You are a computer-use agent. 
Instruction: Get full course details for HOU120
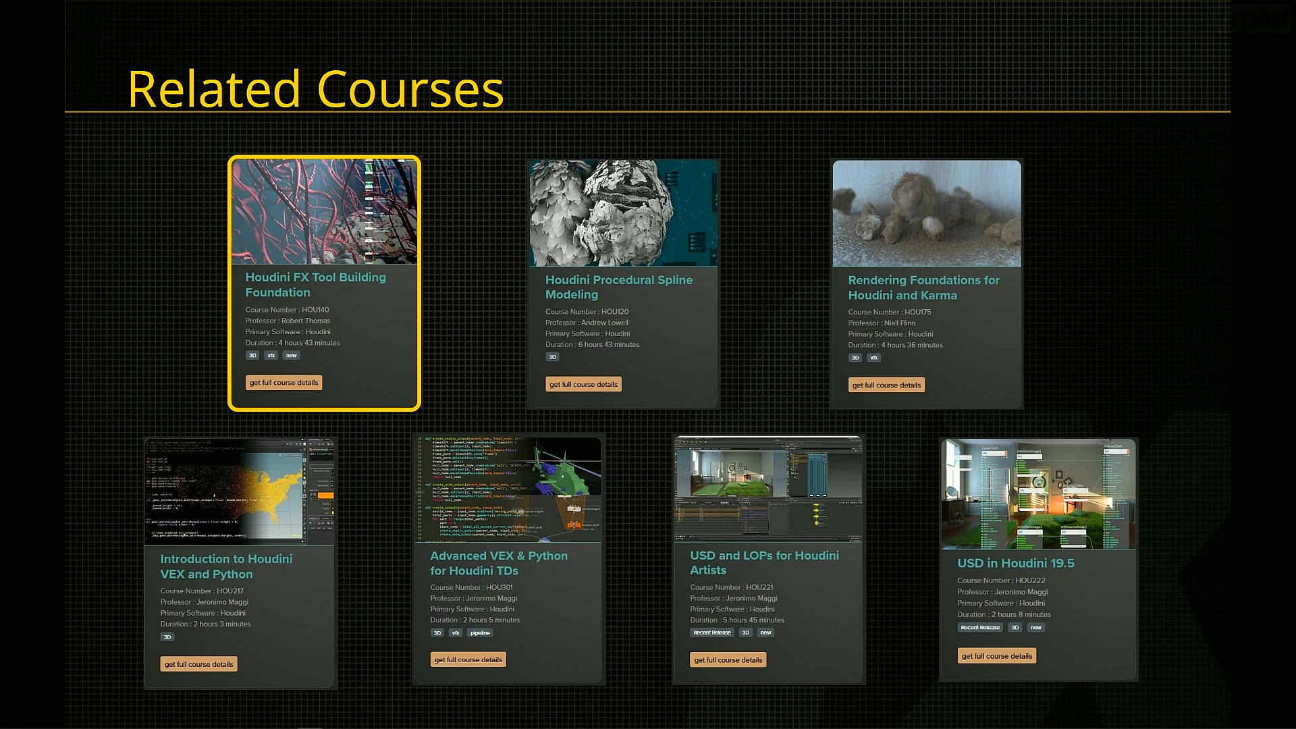pos(583,385)
